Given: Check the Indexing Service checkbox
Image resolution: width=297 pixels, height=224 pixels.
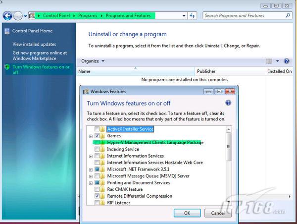Looking at the screenshot, I should click(97, 149).
